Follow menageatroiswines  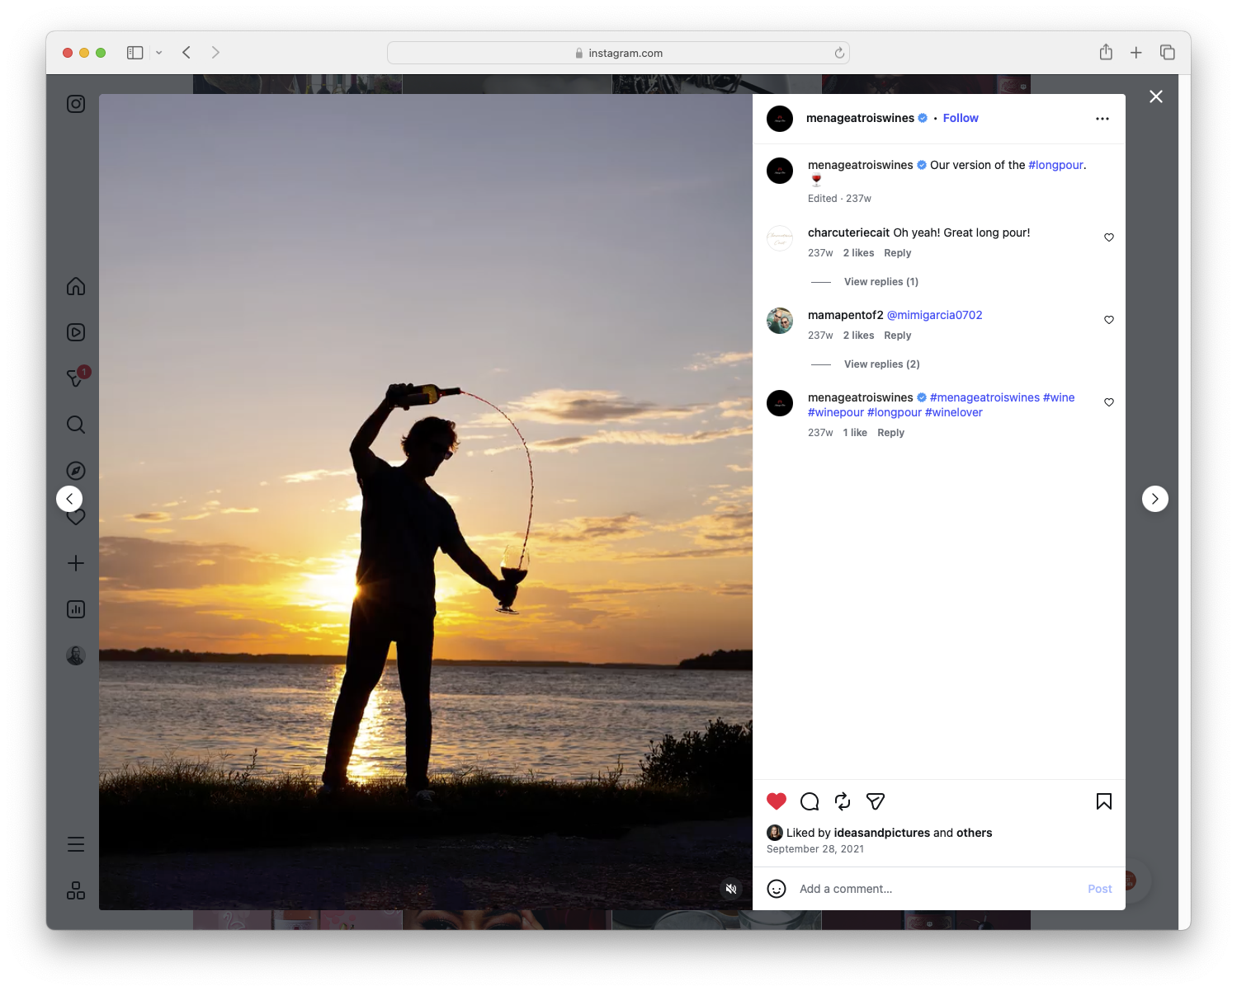pos(960,118)
